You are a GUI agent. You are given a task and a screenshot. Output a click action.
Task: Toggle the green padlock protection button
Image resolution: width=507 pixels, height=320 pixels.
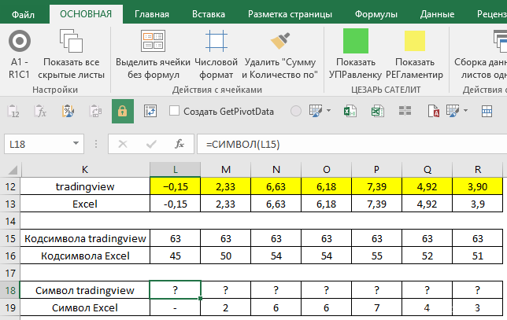coord(123,112)
